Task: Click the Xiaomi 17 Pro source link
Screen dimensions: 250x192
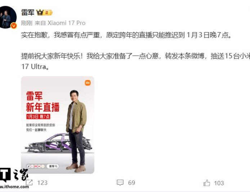Action: pos(67,23)
